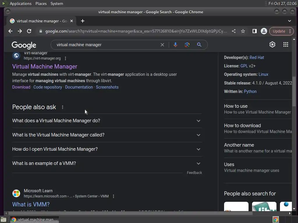Click Chrome window in taskbar
The image size is (298, 223).
34,220
